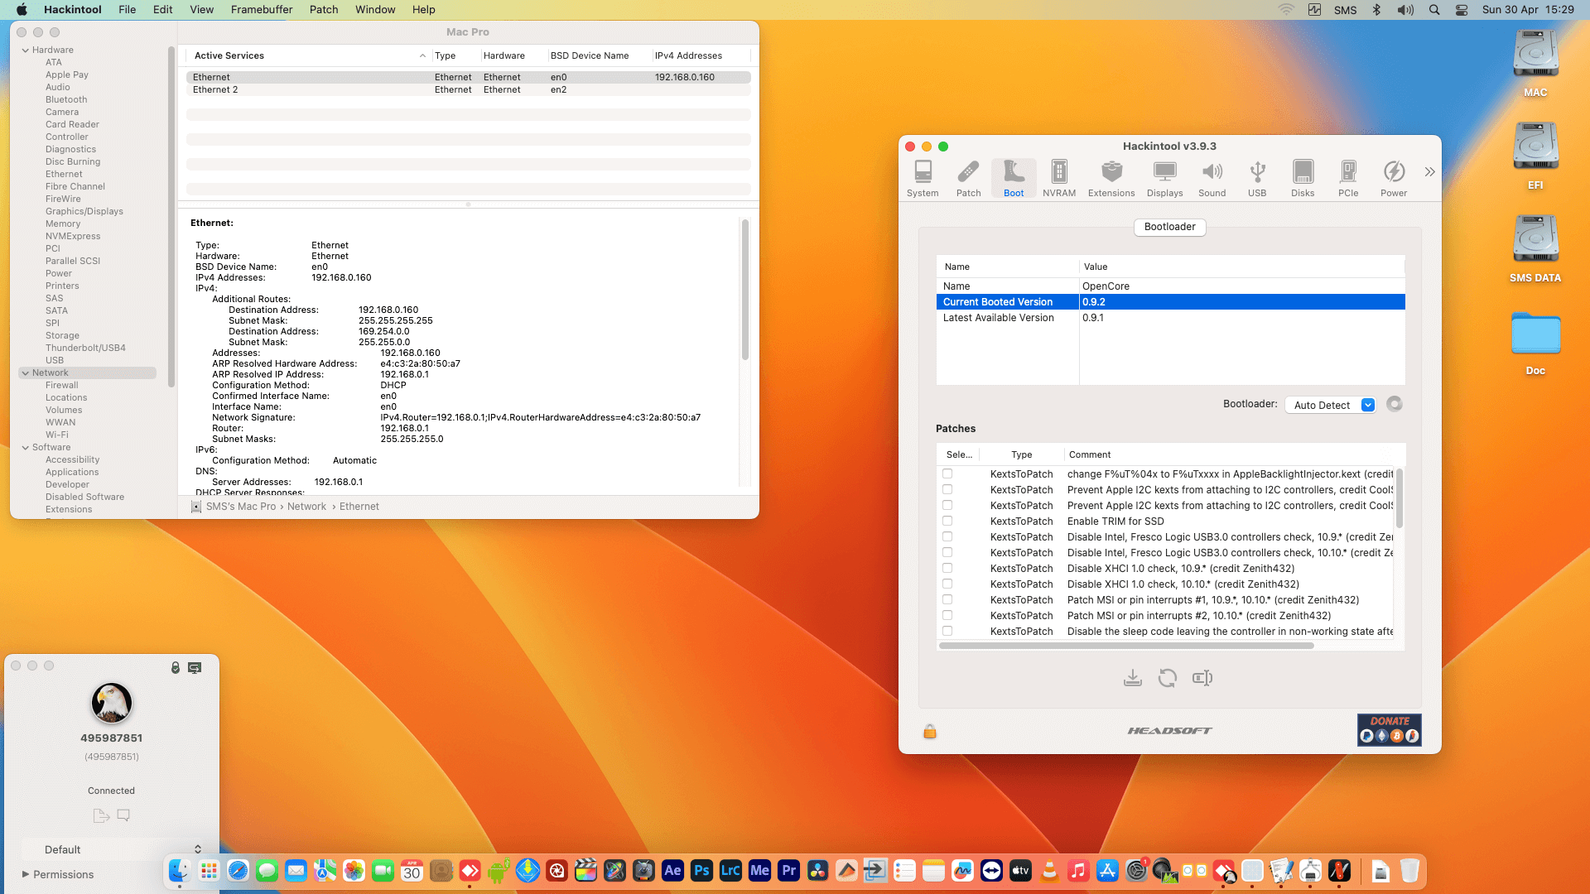The height and width of the screenshot is (894, 1590).
Task: Expand the Permissions disclosure triangle in AnyDesk
Action: pos(26,874)
